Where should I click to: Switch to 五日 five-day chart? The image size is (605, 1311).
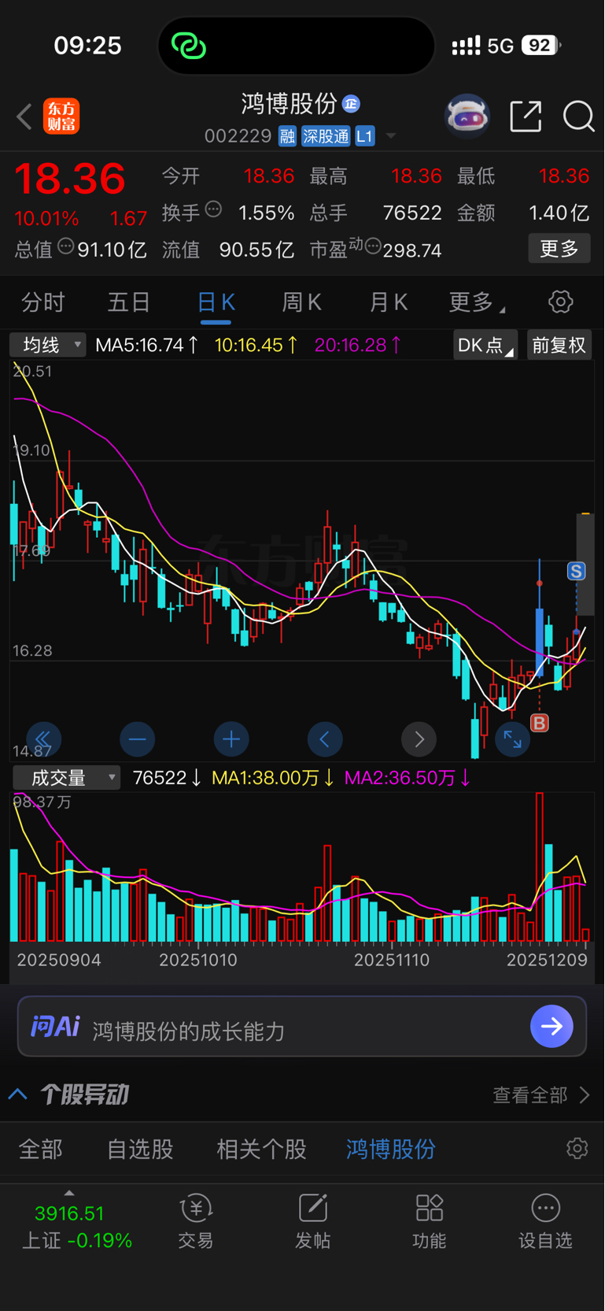click(129, 302)
